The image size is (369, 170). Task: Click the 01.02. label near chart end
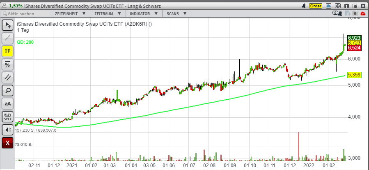pos(329,166)
